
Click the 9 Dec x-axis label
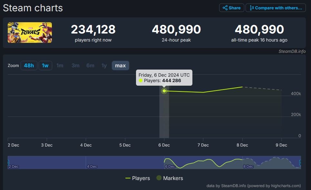pyautogui.click(x=281, y=145)
